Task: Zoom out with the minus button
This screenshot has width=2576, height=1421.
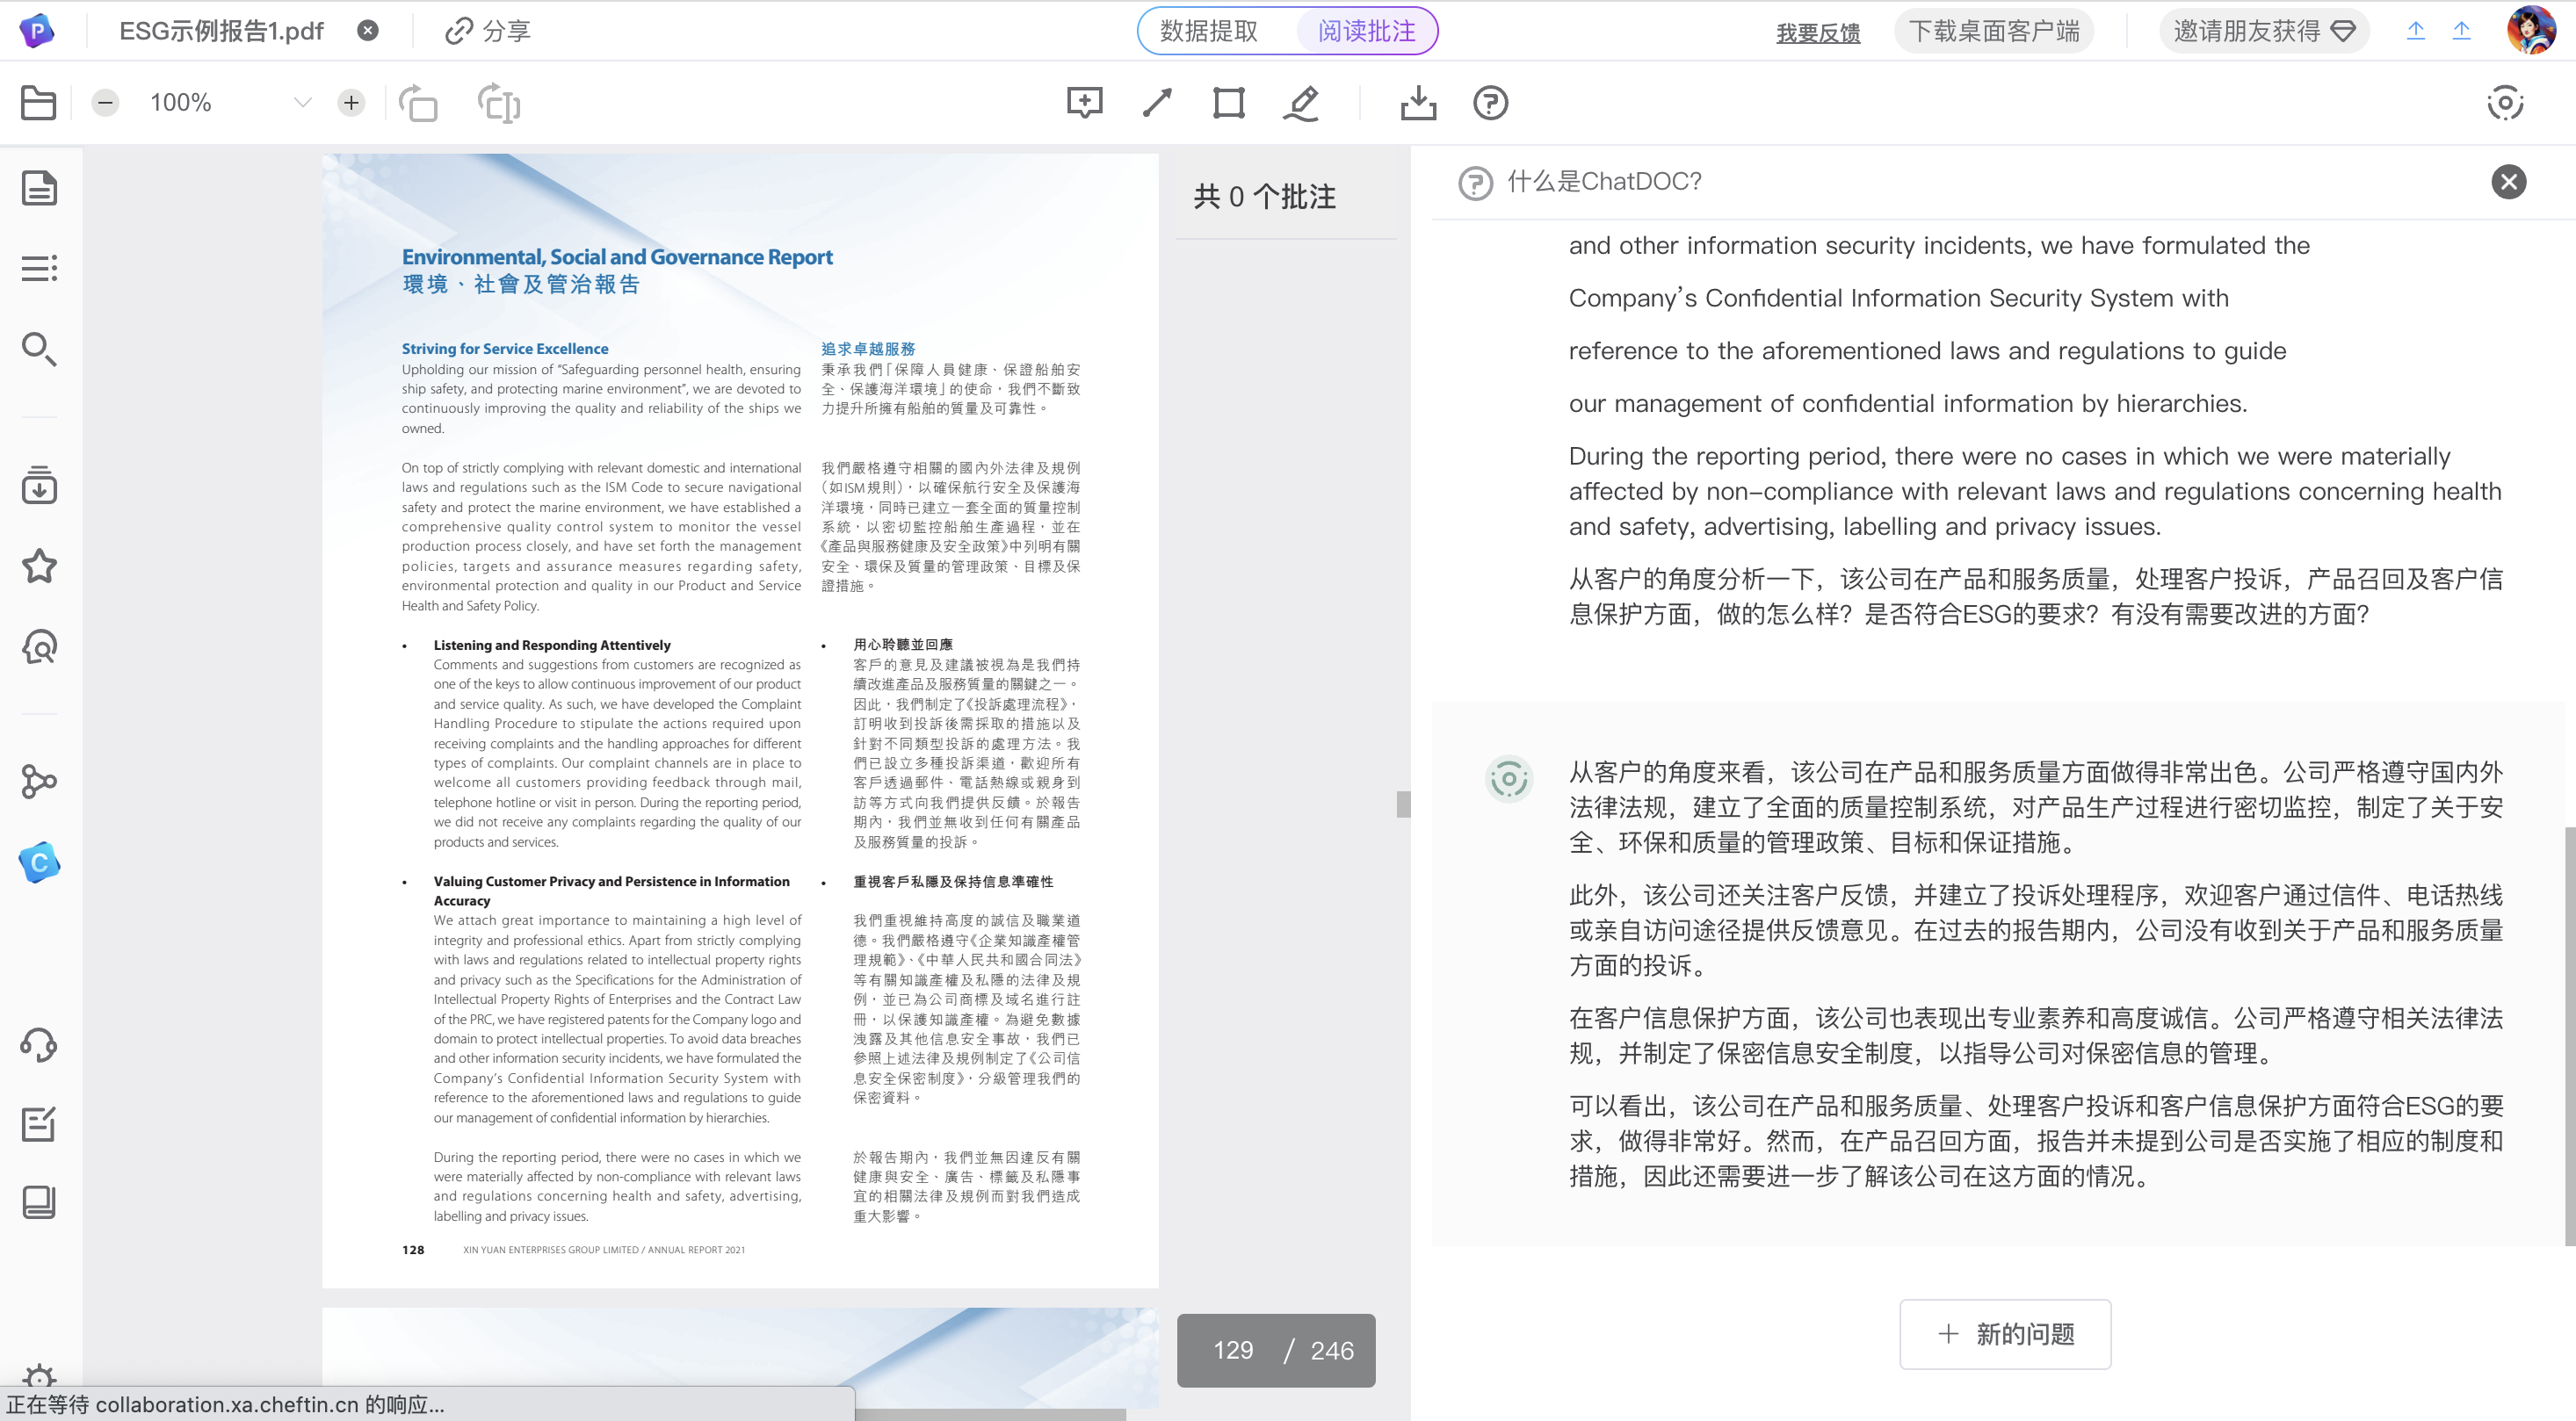Action: tap(105, 103)
